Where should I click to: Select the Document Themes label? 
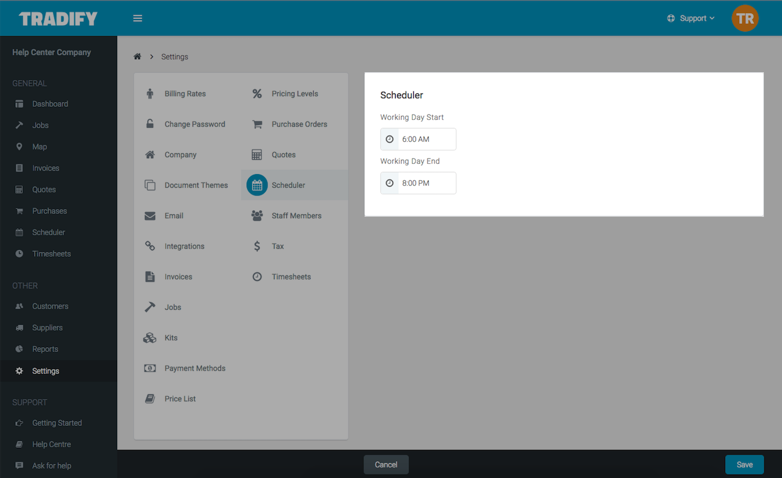pos(196,185)
